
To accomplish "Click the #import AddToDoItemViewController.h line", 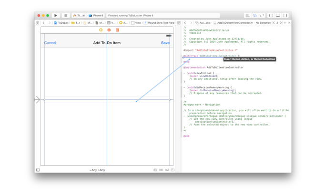I will pyautogui.click(x=210, y=50).
